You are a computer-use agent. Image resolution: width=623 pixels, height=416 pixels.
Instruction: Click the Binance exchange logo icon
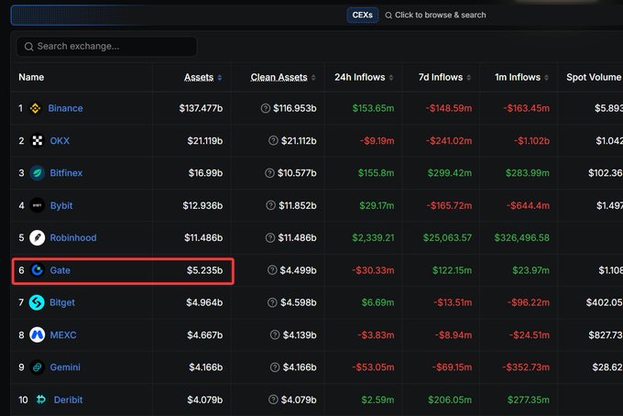point(36,108)
